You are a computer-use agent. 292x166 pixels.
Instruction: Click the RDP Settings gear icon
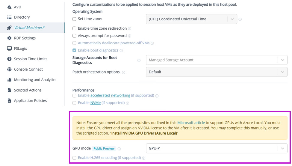pyautogui.click(x=9, y=38)
